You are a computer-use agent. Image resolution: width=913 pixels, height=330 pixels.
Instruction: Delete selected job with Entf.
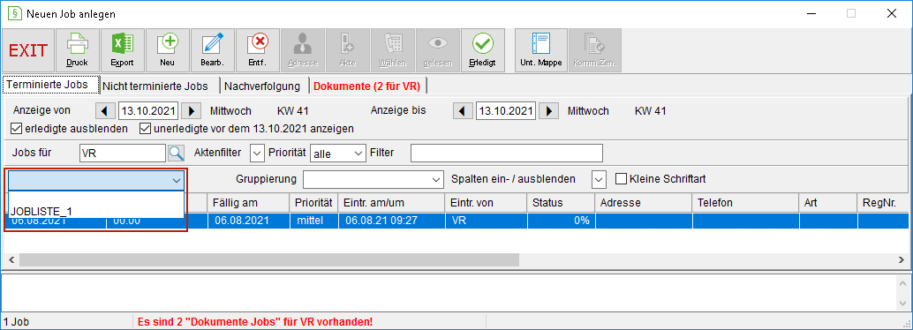(x=258, y=50)
